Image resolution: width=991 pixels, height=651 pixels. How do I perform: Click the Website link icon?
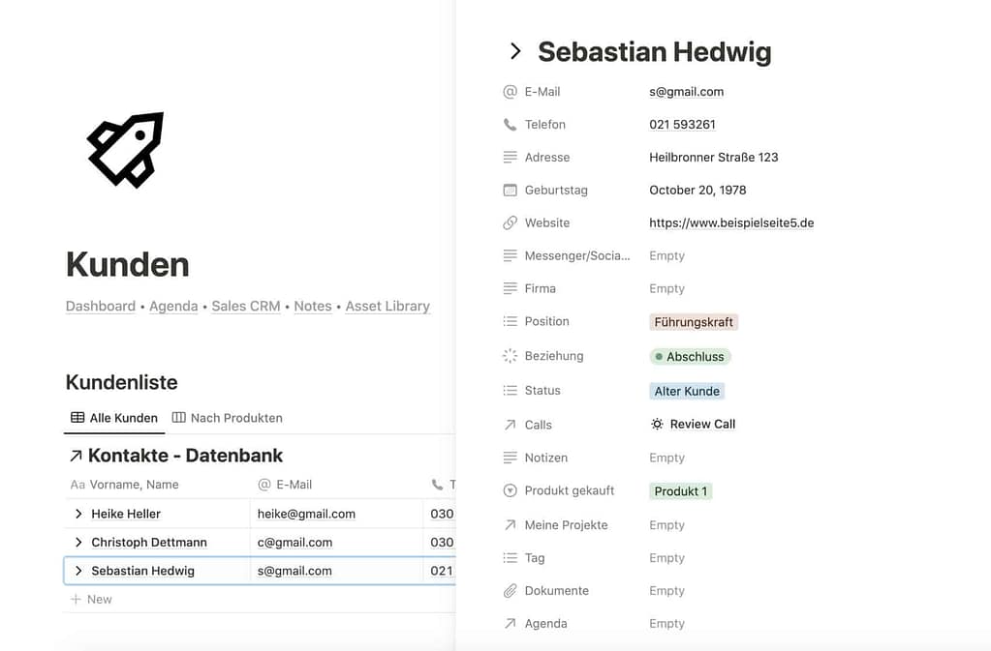pyautogui.click(x=511, y=223)
